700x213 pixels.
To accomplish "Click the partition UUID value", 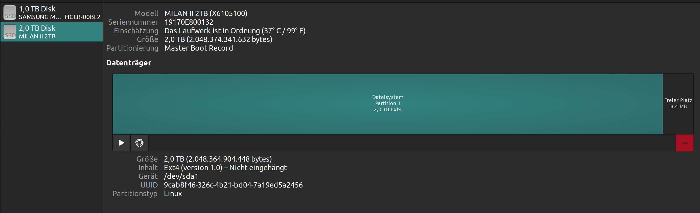I will point(233,185).
